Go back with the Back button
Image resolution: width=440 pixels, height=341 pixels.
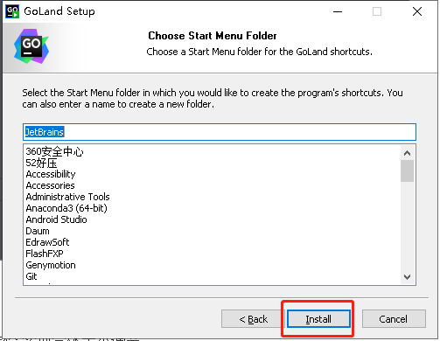tap(253, 319)
